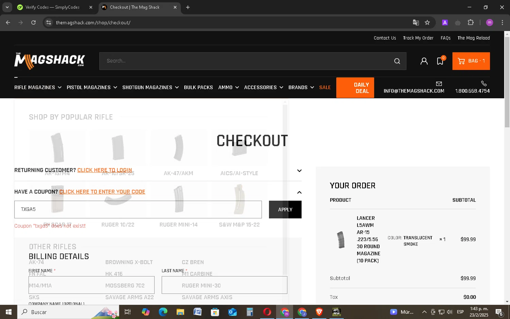Open the FAQs link
Image resolution: width=510 pixels, height=319 pixels.
coord(445,38)
